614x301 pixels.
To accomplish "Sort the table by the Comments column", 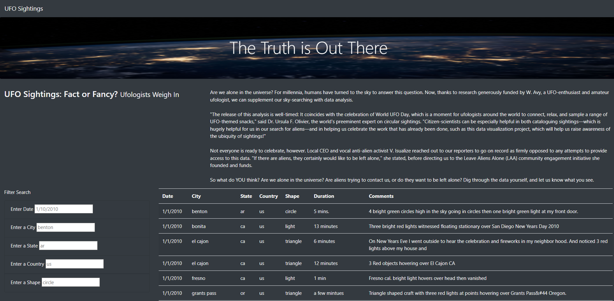I will pos(381,196).
